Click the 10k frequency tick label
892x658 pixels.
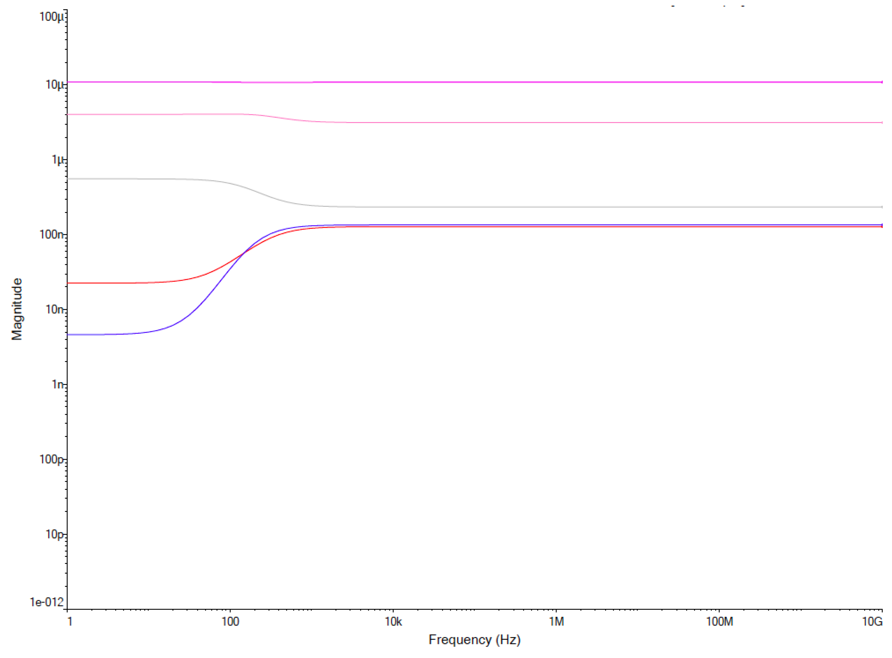[x=393, y=622]
